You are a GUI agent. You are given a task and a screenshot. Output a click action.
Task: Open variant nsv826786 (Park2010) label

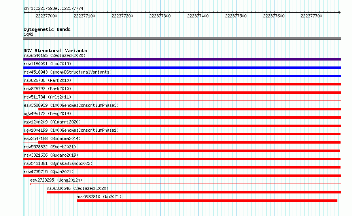[47, 80]
